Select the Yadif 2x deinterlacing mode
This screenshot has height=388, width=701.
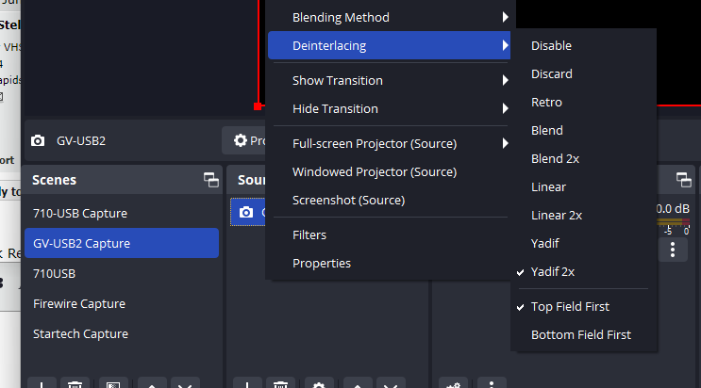coord(552,271)
